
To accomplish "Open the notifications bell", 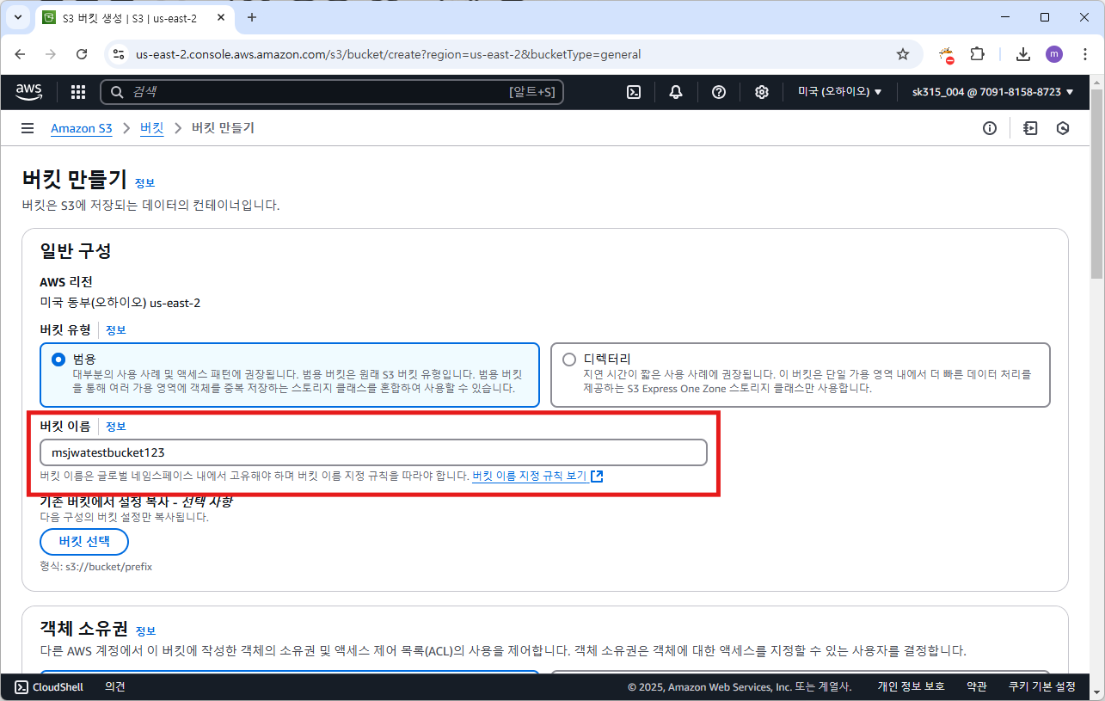I will coord(676,92).
